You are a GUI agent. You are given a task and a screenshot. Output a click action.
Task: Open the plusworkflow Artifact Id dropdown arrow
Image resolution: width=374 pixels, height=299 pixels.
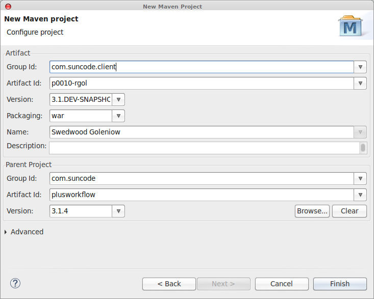pyautogui.click(x=360, y=195)
